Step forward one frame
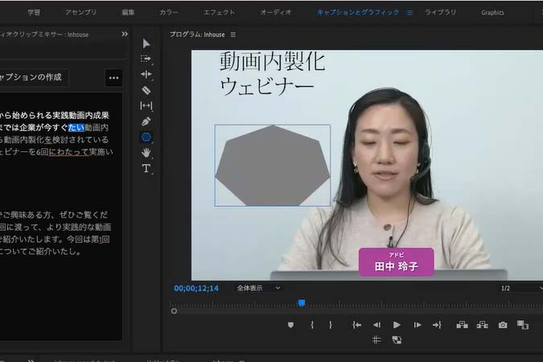The height and width of the screenshot is (362, 543). [418, 325]
